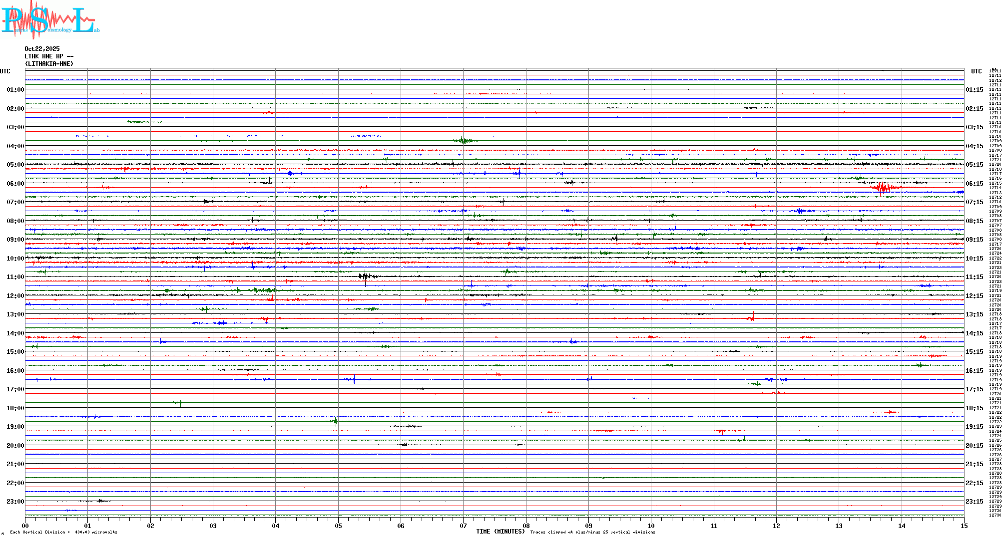This screenshot has height=539, width=1004.
Task: Click the right UTC axis label
Action: [x=976, y=71]
